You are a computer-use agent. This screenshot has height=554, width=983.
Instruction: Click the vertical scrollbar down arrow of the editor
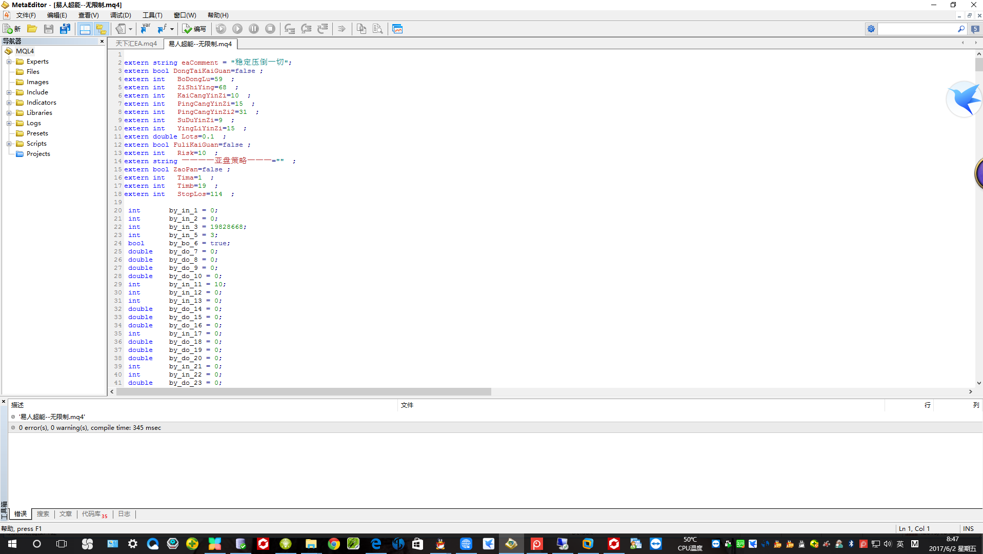(979, 383)
